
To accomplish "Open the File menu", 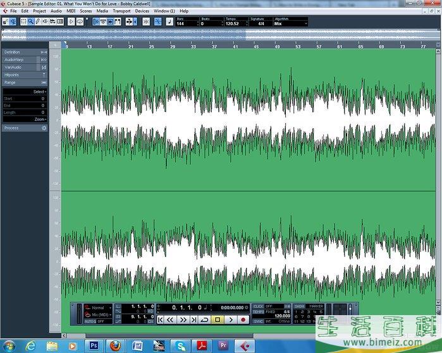I will click(13, 11).
